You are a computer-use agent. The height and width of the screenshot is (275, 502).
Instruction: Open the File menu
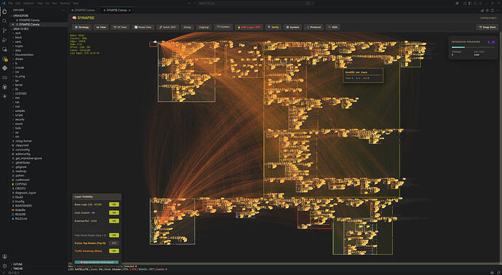point(10,3)
